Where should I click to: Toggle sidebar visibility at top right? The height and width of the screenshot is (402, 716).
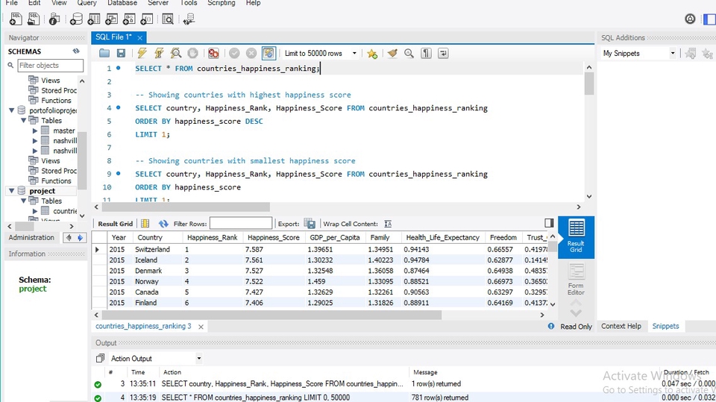(x=709, y=19)
